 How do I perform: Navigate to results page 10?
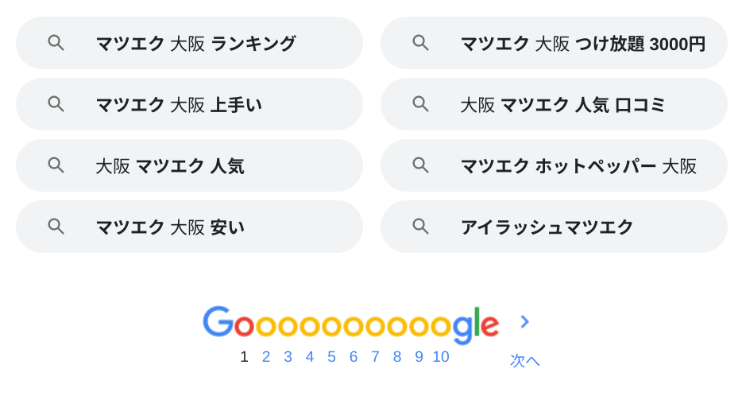tap(441, 357)
